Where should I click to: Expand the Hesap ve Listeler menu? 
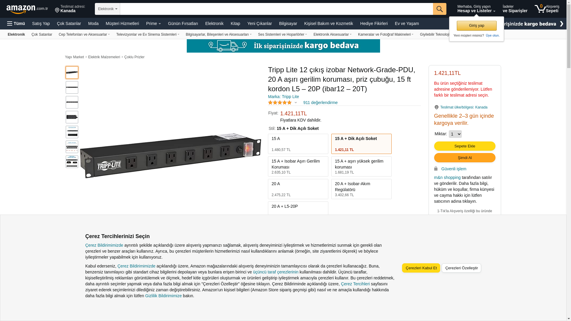tap(476, 9)
